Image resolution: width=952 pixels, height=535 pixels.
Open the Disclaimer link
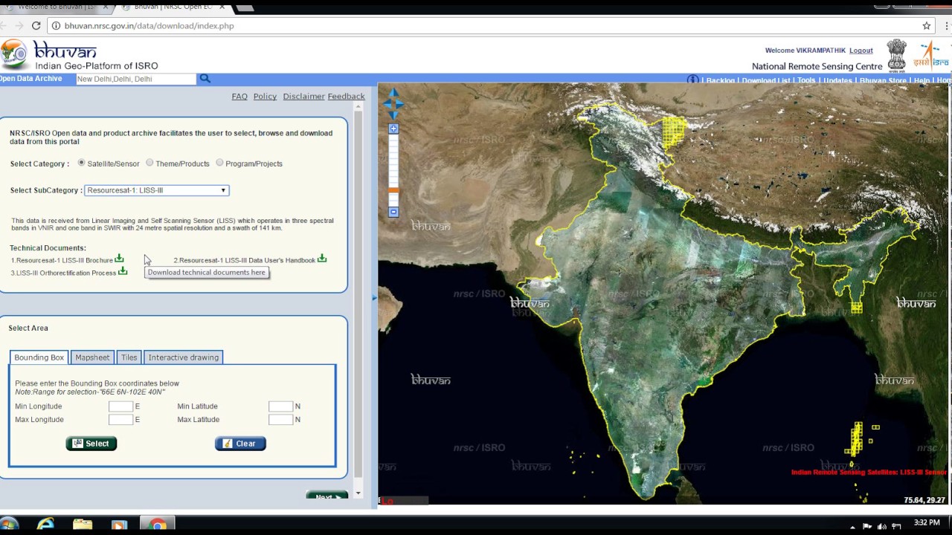pos(303,97)
